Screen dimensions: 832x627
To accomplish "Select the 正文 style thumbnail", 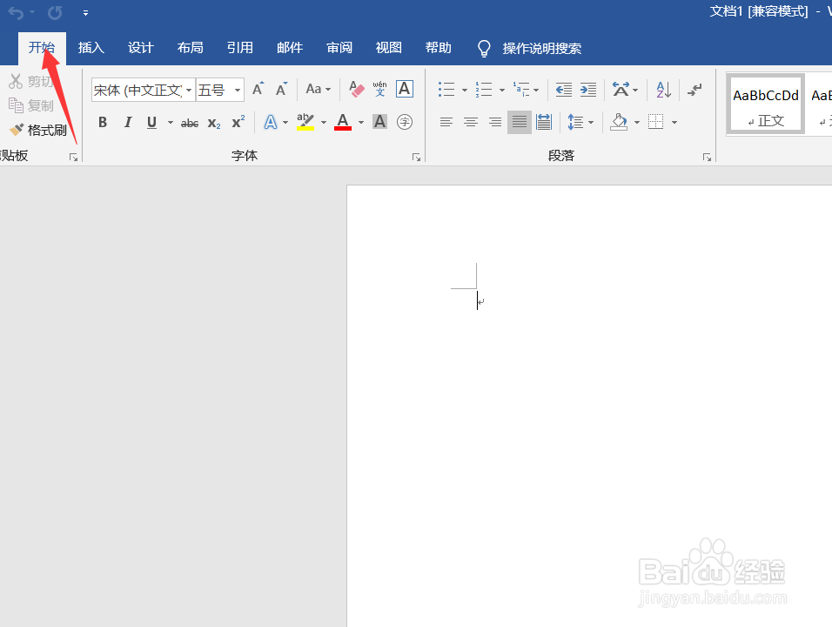I will (766, 104).
